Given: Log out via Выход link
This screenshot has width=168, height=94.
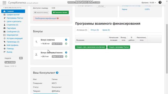Looking at the screenshot, I should pyautogui.click(x=9, y=52).
